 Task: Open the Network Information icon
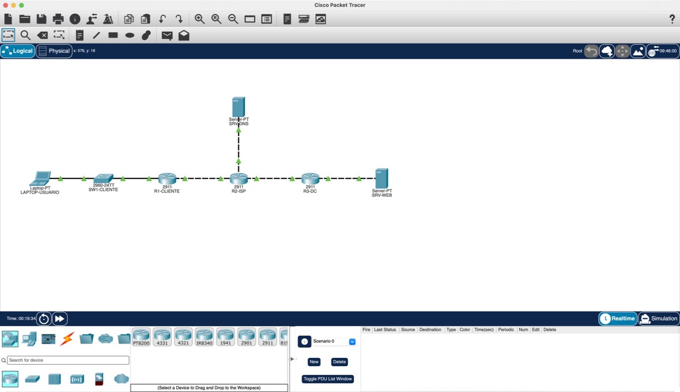click(75, 19)
